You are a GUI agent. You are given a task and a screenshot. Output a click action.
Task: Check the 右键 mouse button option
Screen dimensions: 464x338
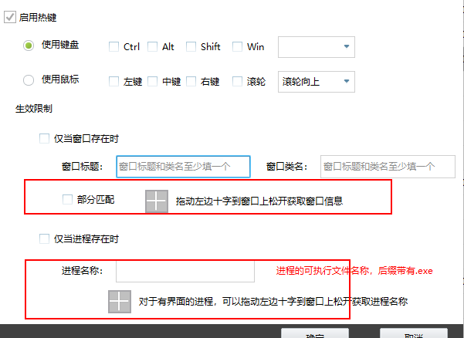[191, 81]
